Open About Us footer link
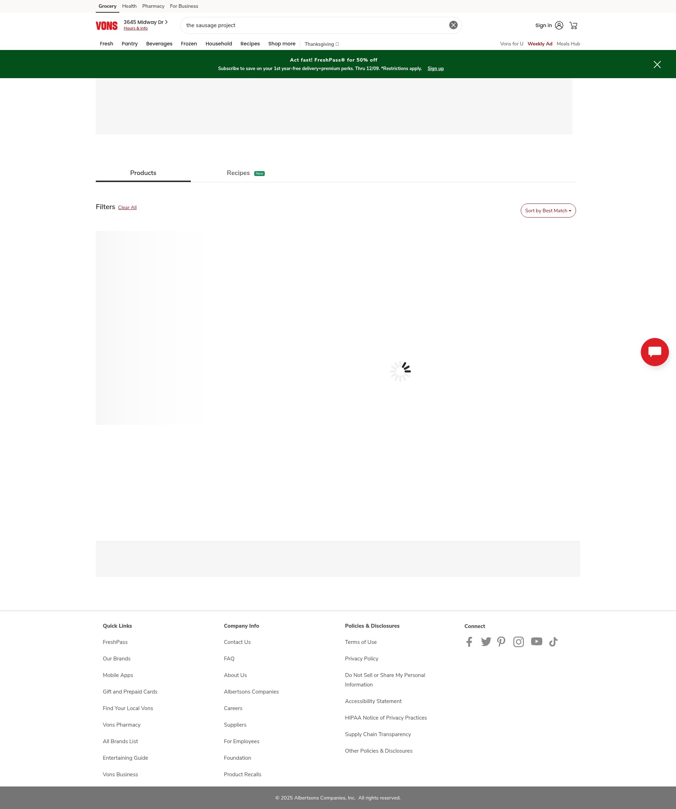 [235, 675]
